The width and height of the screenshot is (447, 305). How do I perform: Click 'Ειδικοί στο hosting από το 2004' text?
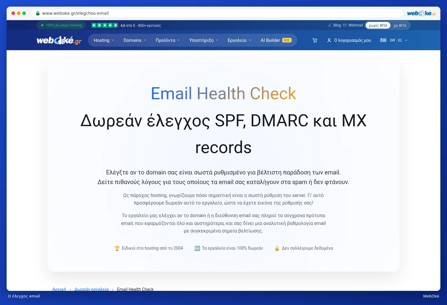click(152, 248)
